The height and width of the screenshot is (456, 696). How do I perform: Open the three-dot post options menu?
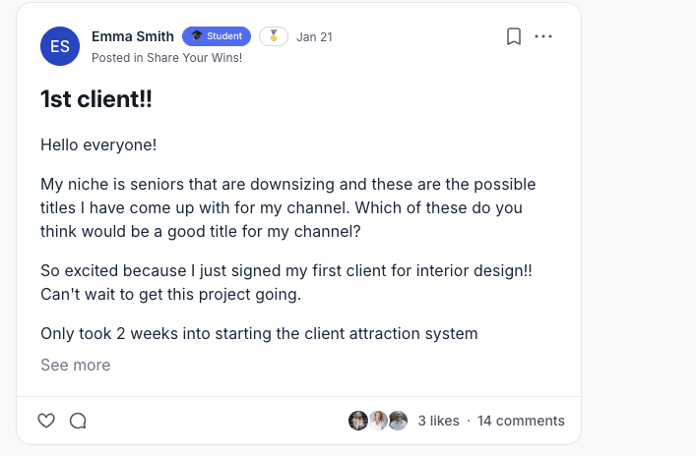coord(543,37)
